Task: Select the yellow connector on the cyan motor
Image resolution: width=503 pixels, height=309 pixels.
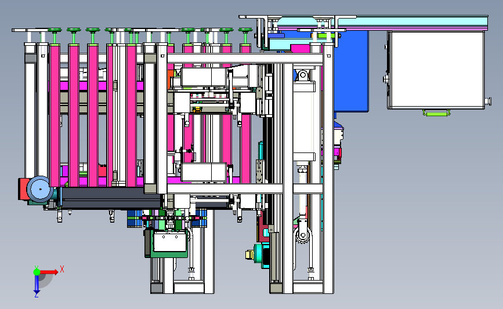Action: tap(249, 255)
